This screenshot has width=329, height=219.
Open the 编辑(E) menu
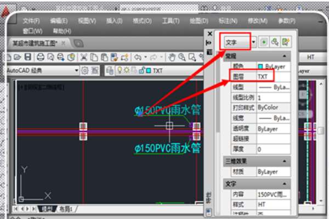point(59,21)
